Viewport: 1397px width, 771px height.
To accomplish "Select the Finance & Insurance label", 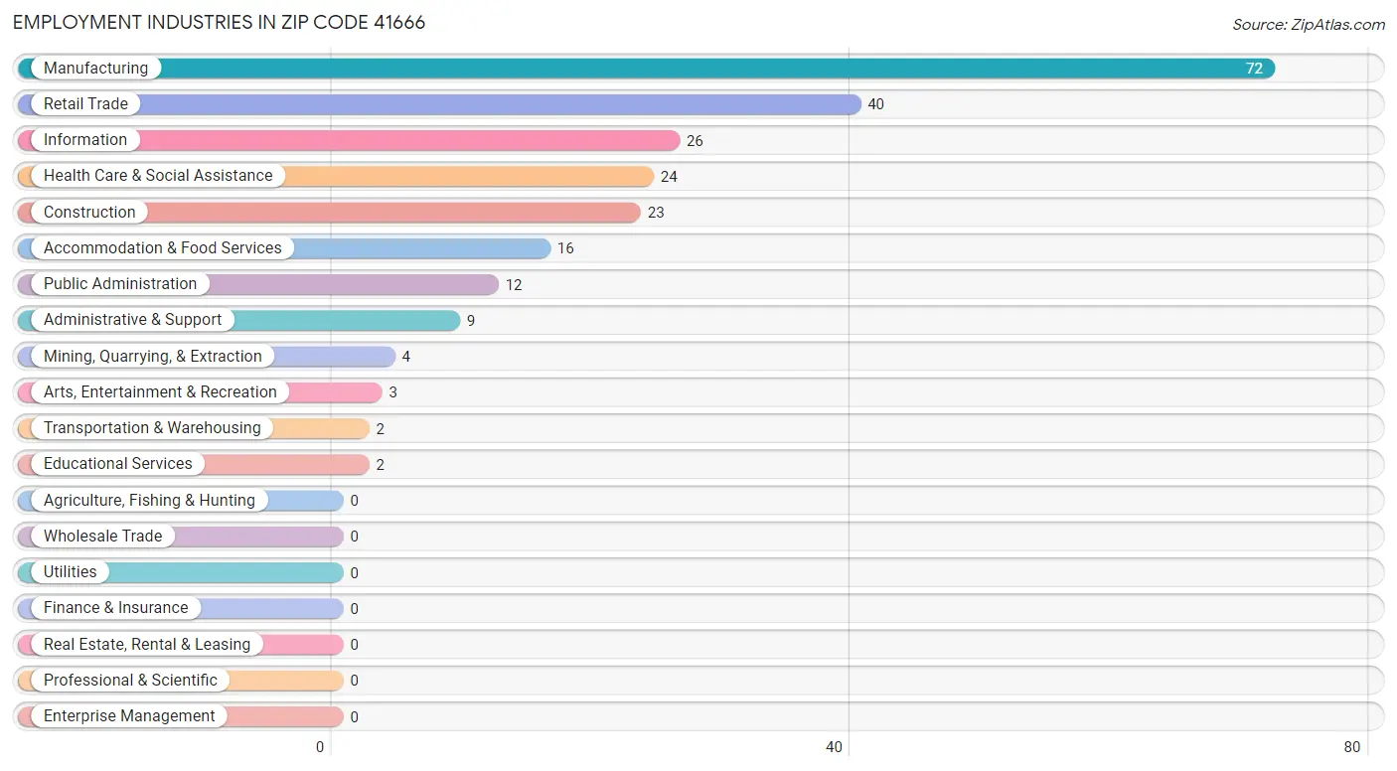I will tap(115, 607).
